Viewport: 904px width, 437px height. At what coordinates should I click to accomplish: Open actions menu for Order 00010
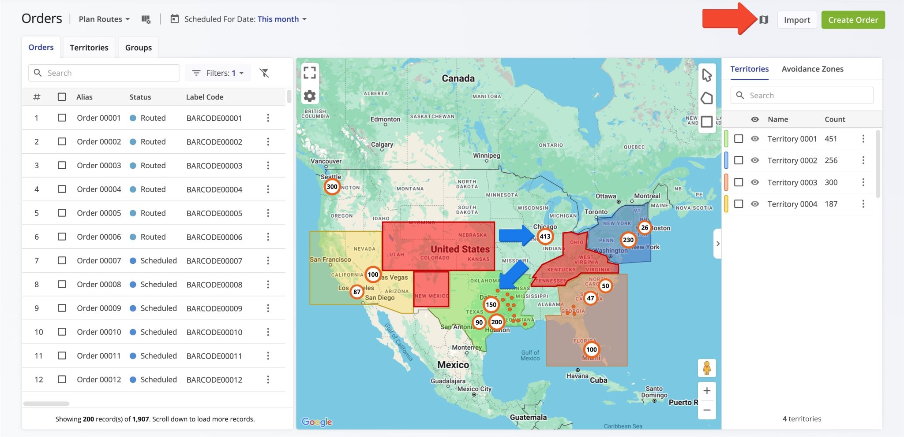coord(268,332)
